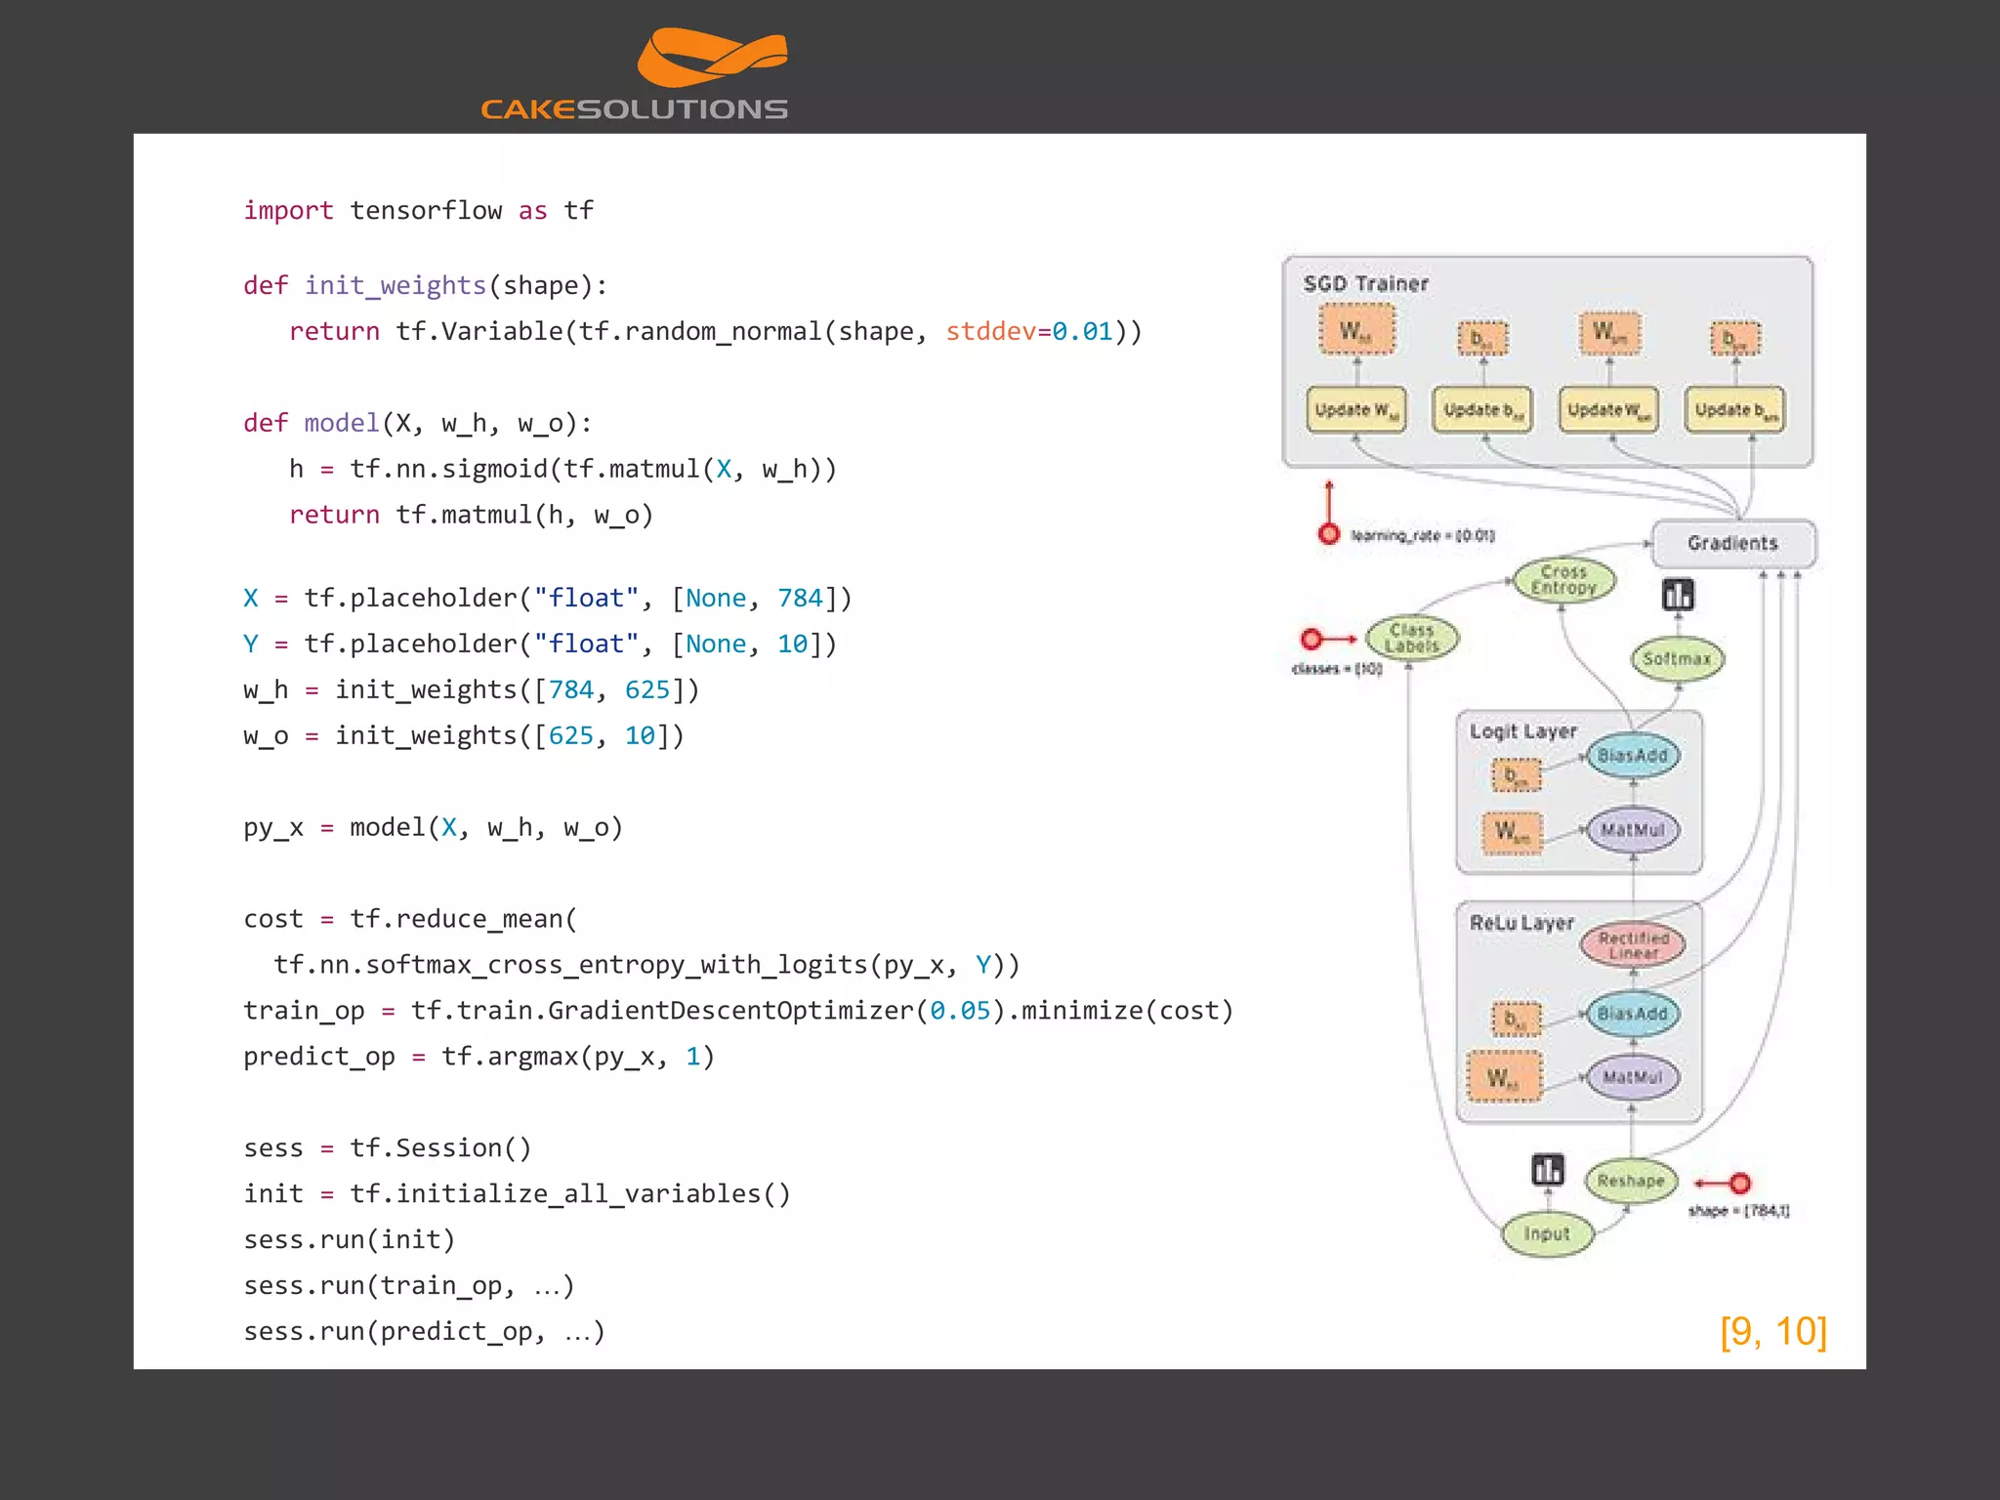This screenshot has height=1500, width=2000.
Task: Click the Logit Layer group title
Action: [1522, 731]
